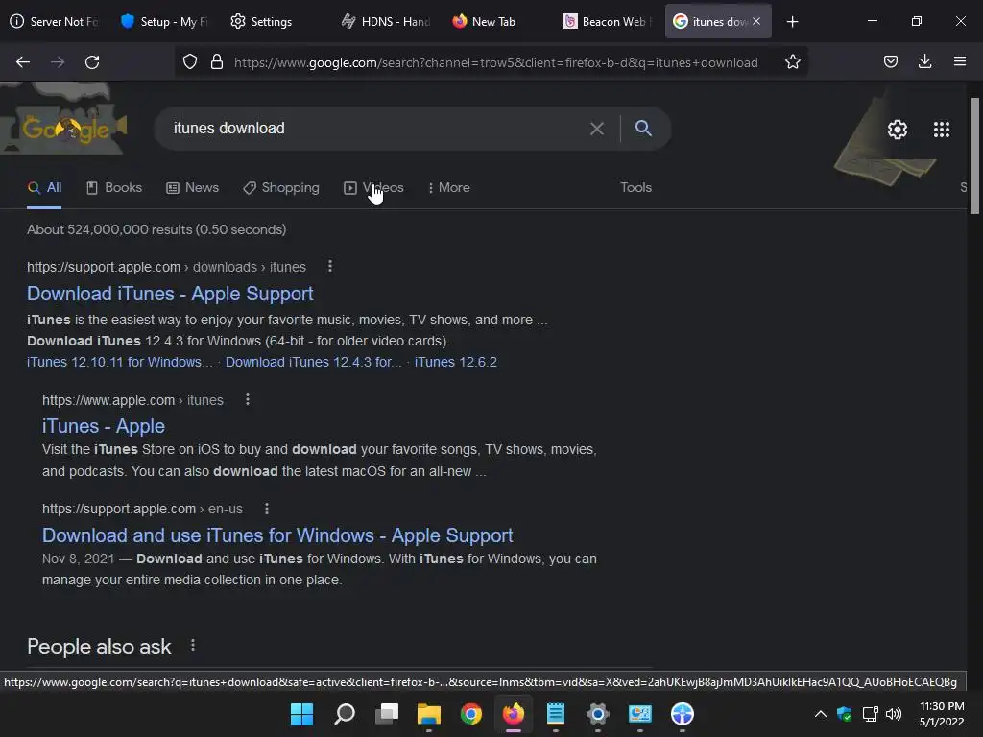Viewport: 983px width, 737px height.
Task: Switch to the HDNS tab
Action: (x=387, y=22)
